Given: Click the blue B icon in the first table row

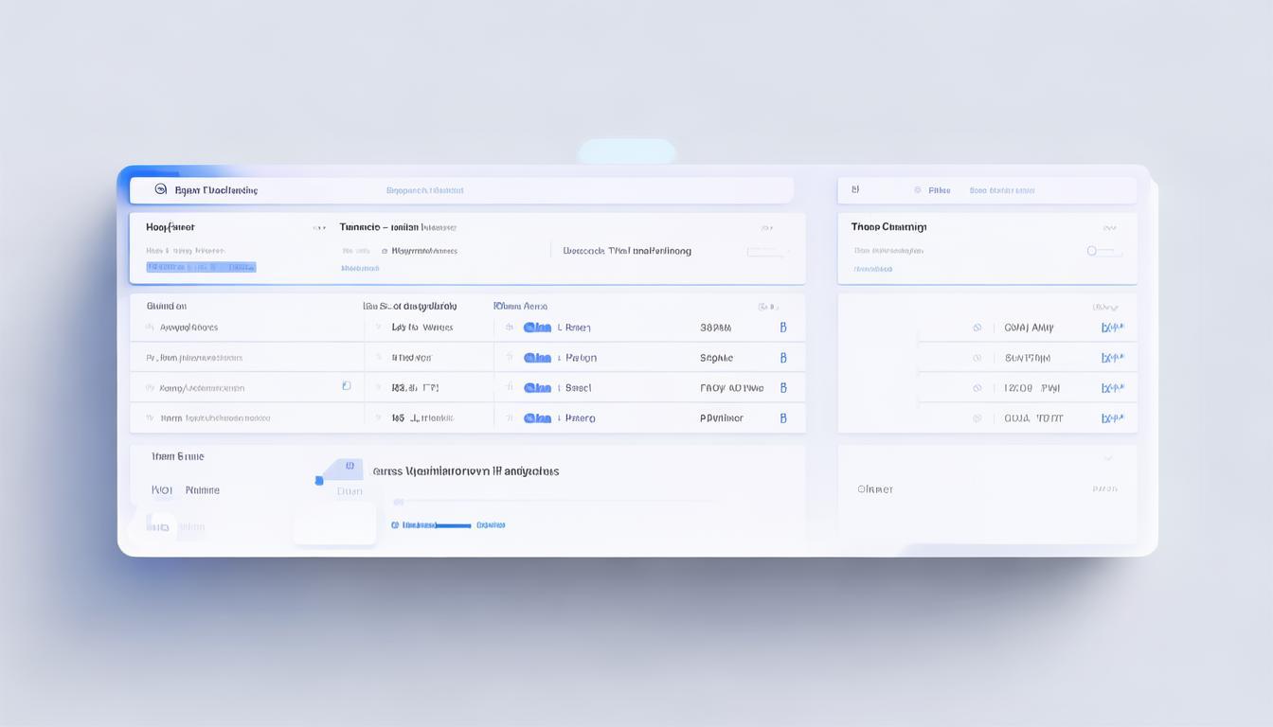Looking at the screenshot, I should click(783, 328).
